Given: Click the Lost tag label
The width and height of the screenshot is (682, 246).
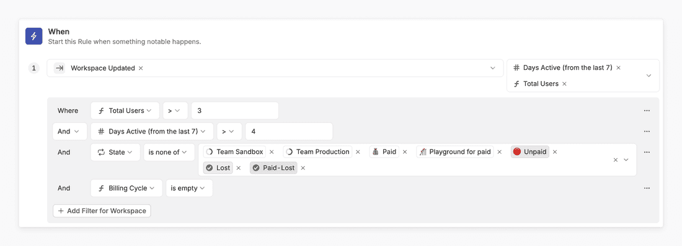Looking at the screenshot, I should pos(218,168).
